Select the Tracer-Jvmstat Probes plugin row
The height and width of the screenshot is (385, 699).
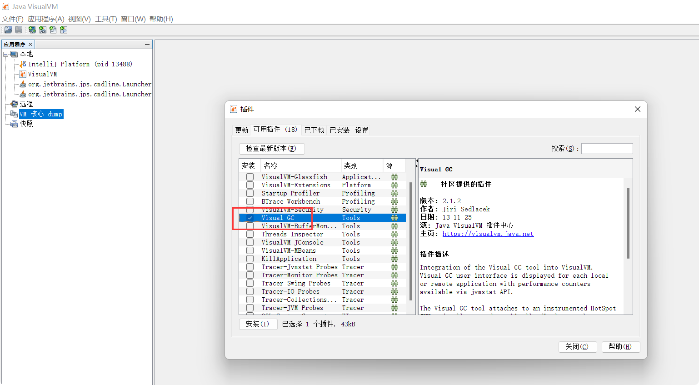coord(322,267)
